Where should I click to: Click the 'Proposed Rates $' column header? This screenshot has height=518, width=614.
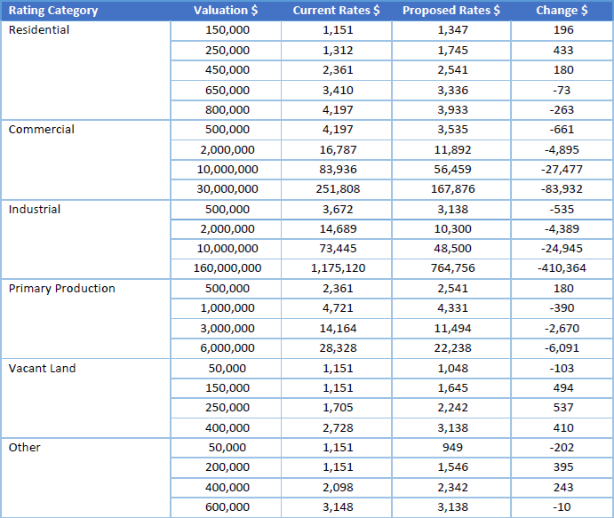point(451,11)
